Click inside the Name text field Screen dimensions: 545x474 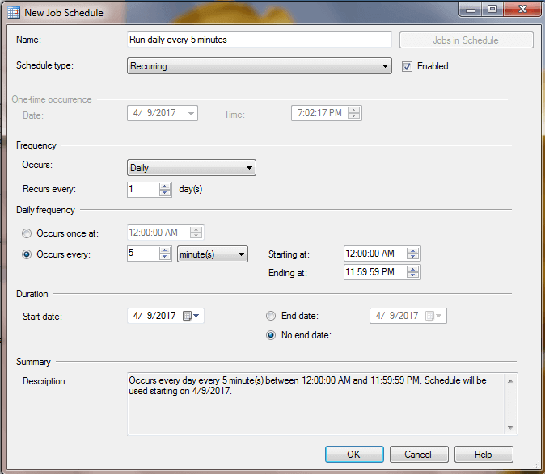click(x=260, y=40)
